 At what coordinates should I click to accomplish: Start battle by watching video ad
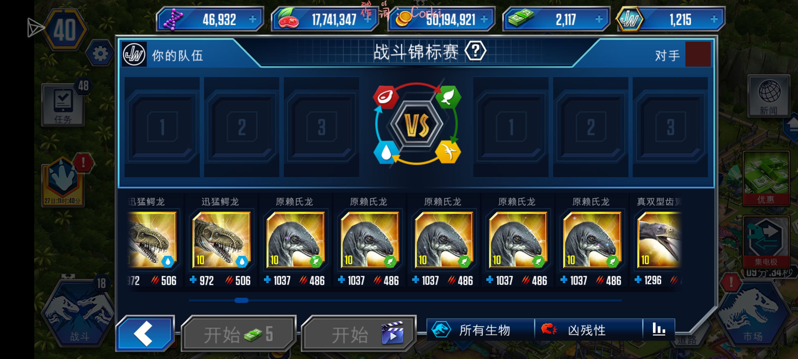(359, 334)
